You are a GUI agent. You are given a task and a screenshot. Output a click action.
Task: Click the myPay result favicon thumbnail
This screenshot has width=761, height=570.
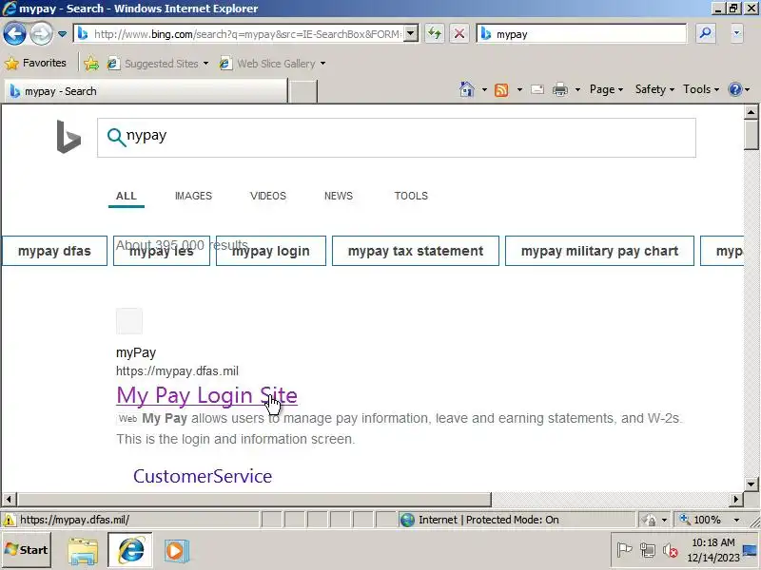coord(129,321)
